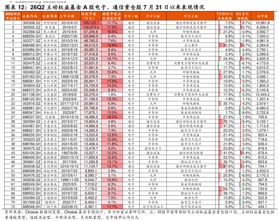Click listing date 1998/10/28
Screen dimensions: 279x221
[69, 77]
